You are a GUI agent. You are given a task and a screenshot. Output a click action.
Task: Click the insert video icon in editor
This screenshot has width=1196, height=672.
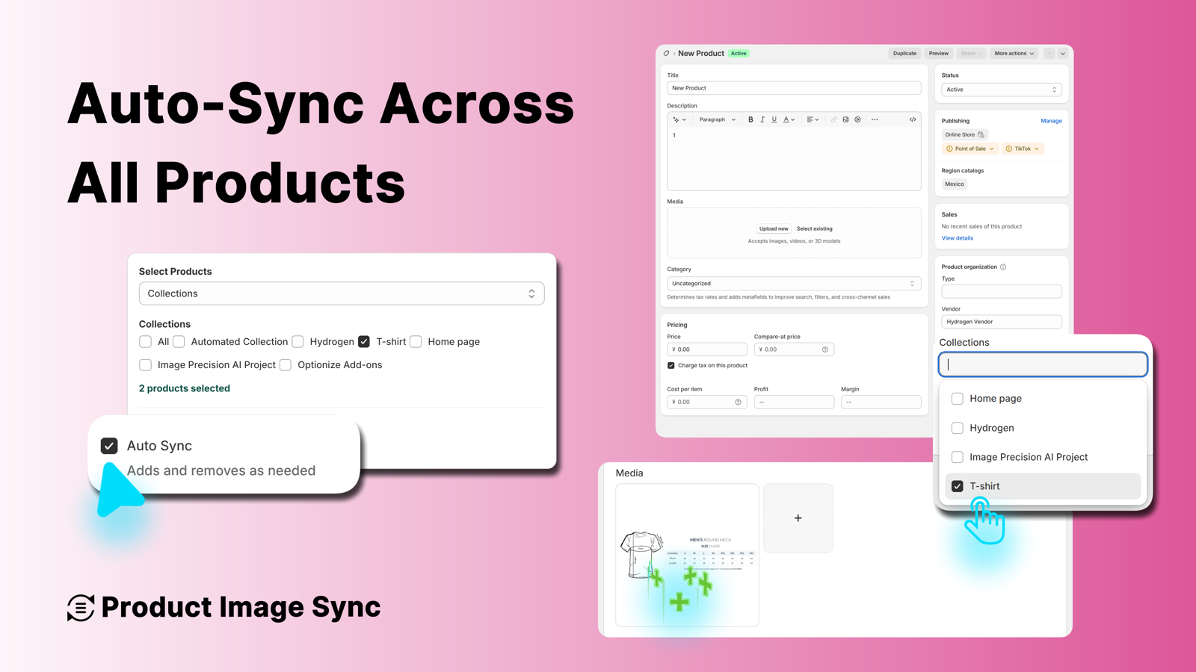click(x=857, y=119)
